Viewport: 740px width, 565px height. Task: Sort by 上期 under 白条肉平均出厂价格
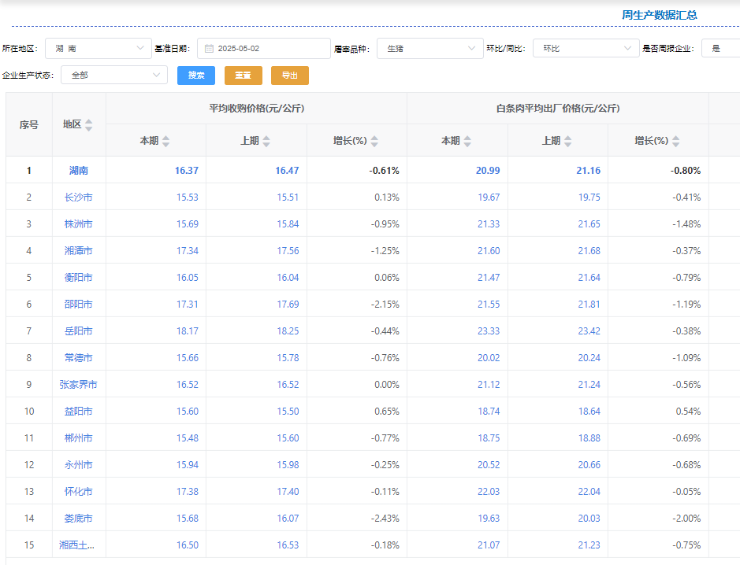point(567,141)
